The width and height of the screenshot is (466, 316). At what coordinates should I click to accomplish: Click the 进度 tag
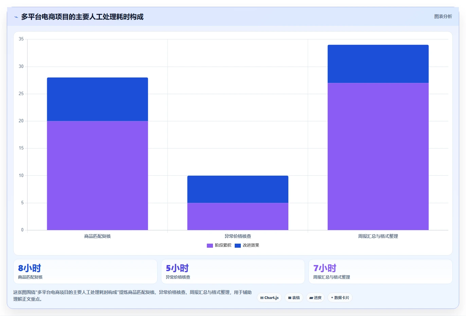tap(315, 298)
